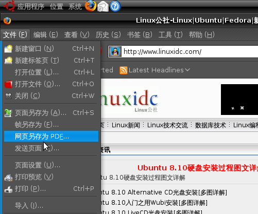Select 打印预览 (V) menu entry
Viewport: 258px width, 214px height.
[51, 177]
